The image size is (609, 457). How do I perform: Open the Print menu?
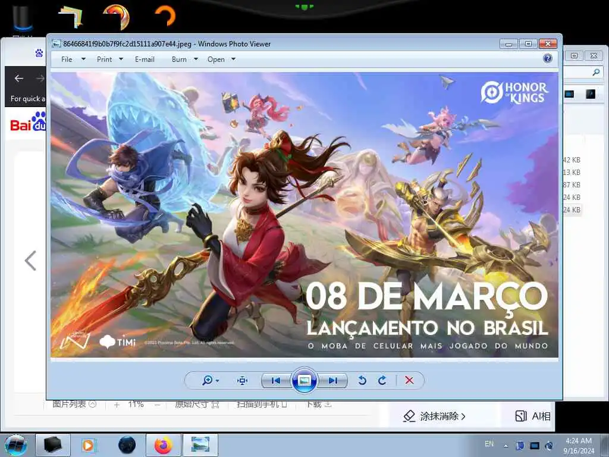pos(104,60)
